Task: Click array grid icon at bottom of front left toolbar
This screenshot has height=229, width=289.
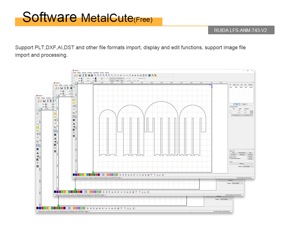Action: click(x=74, y=136)
